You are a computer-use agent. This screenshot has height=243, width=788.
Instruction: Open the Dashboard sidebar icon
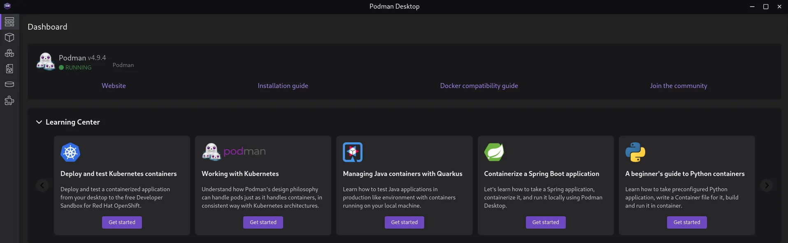(x=9, y=22)
